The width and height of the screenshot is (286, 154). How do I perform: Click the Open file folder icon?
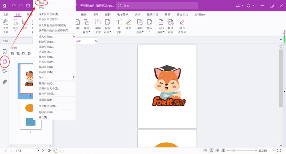[x=14, y=6]
